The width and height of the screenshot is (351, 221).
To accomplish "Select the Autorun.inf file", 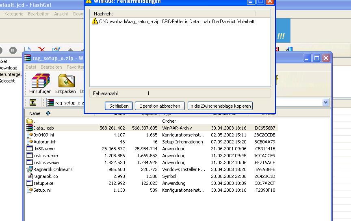I will [44, 142].
